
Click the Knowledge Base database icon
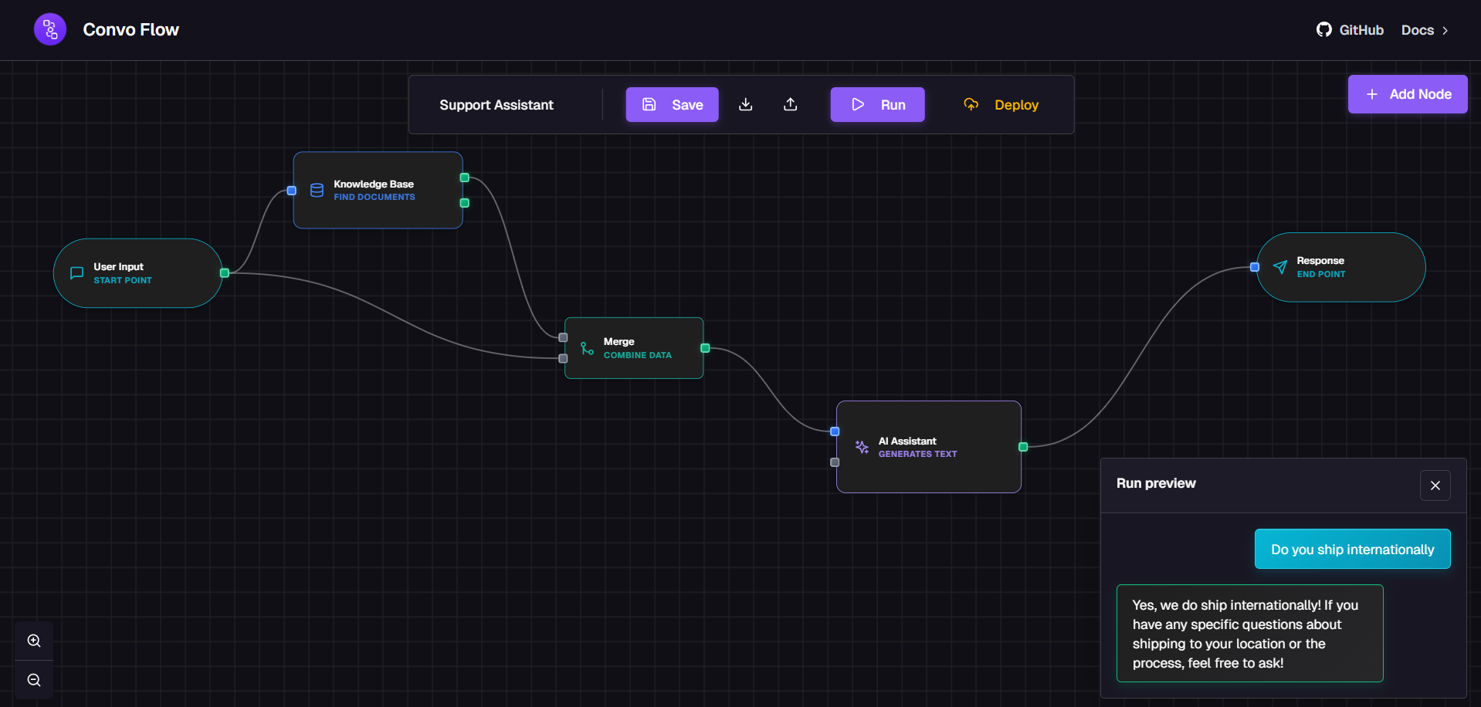(317, 190)
